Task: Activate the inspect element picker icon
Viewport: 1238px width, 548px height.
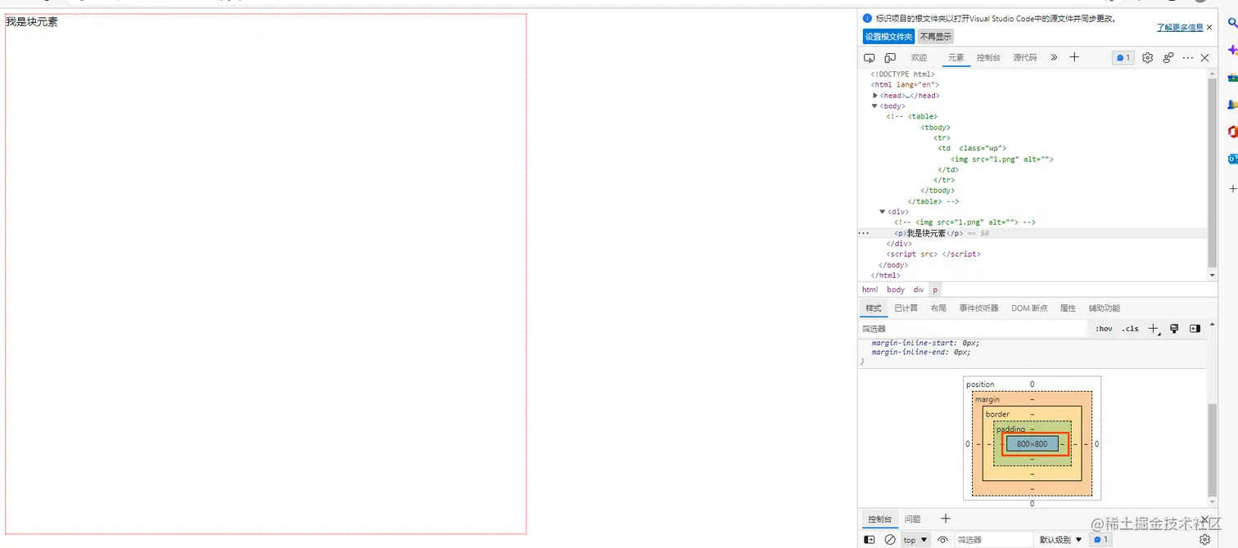Action: tap(870, 58)
